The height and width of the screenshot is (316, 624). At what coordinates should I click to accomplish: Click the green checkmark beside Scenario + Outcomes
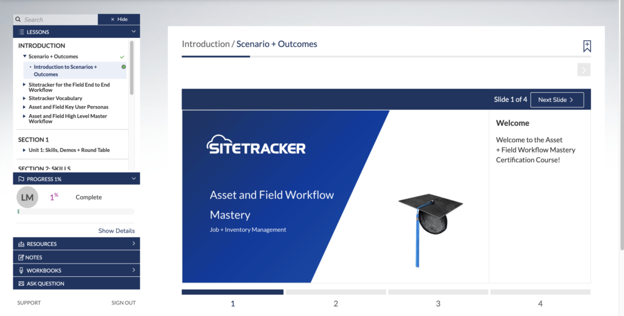coord(122,57)
